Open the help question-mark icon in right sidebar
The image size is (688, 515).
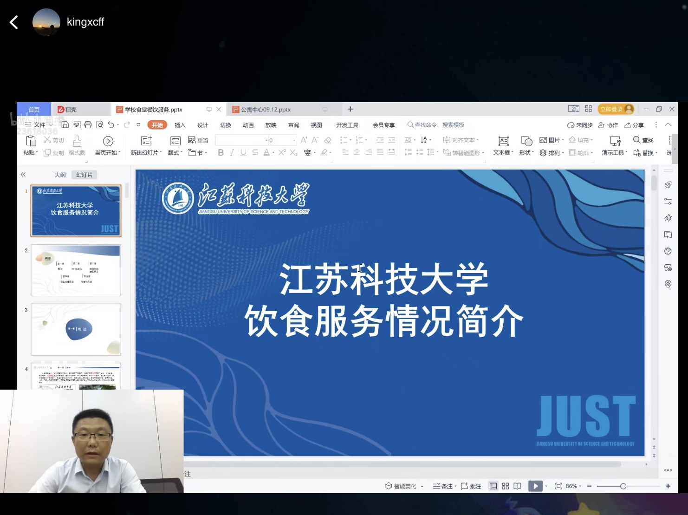tap(668, 251)
